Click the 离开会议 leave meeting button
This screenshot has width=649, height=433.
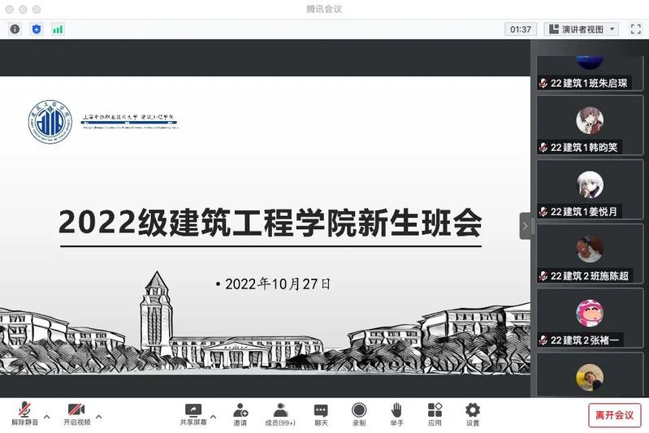[x=614, y=414]
